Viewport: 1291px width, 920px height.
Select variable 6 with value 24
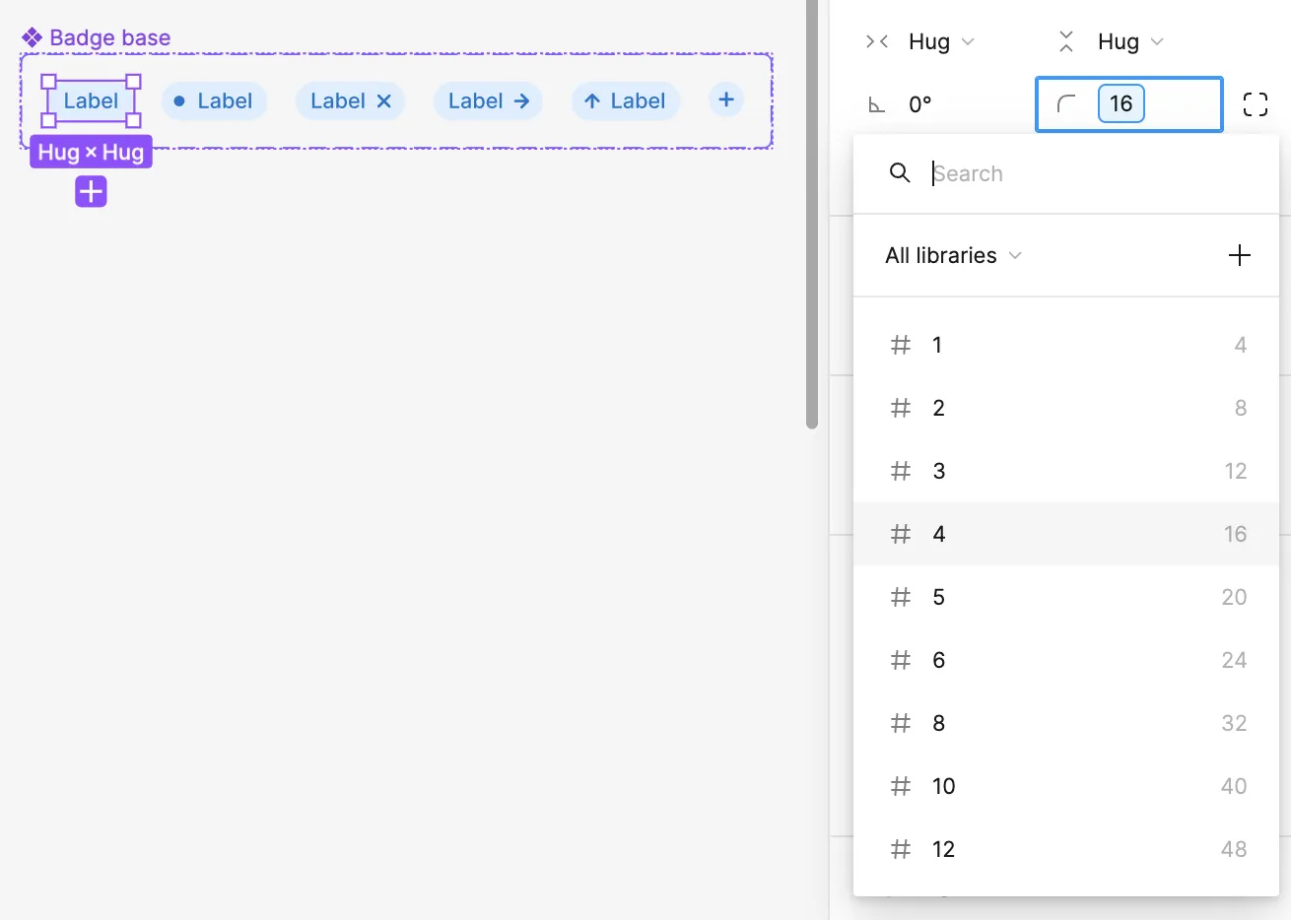tap(1066, 660)
